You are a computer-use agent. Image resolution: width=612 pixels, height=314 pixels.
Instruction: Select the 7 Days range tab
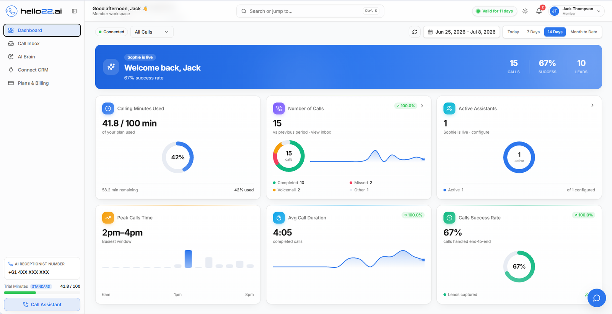click(x=533, y=32)
